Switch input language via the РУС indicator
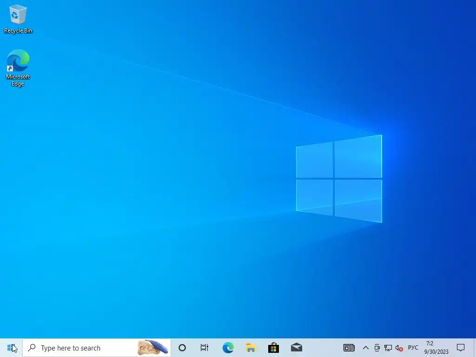Viewport: 476px width, 357px height. tap(413, 348)
